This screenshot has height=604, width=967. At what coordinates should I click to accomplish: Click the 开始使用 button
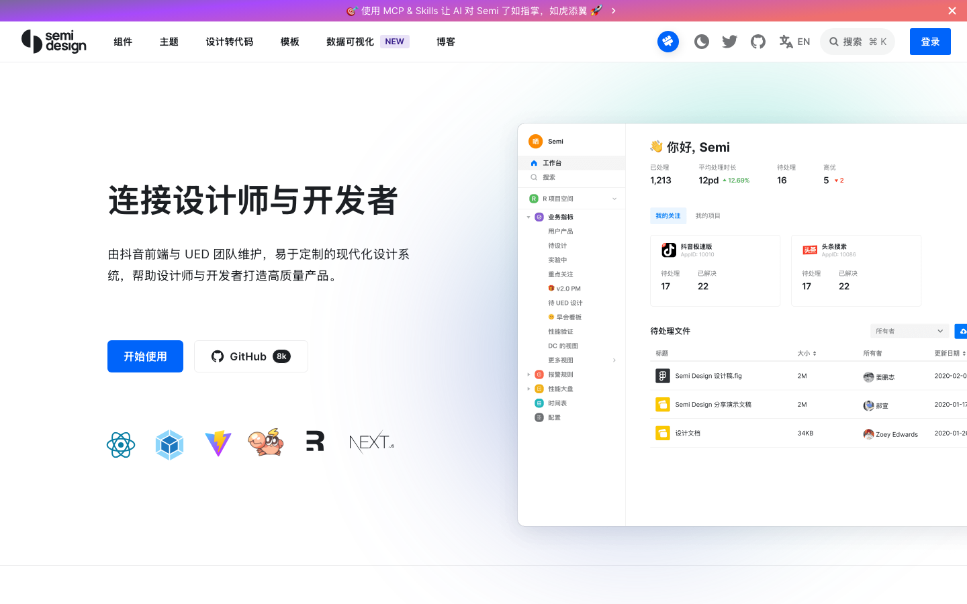145,356
